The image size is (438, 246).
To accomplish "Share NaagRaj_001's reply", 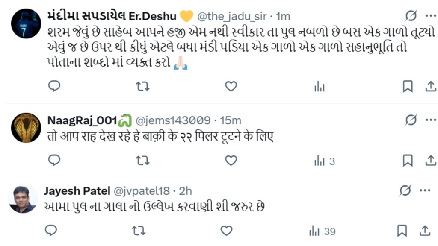I will tap(431, 161).
